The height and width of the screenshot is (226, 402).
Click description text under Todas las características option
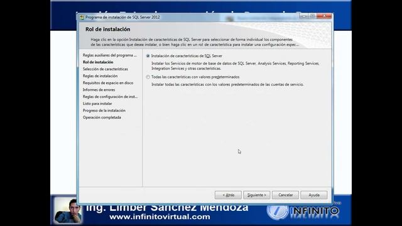227,84
